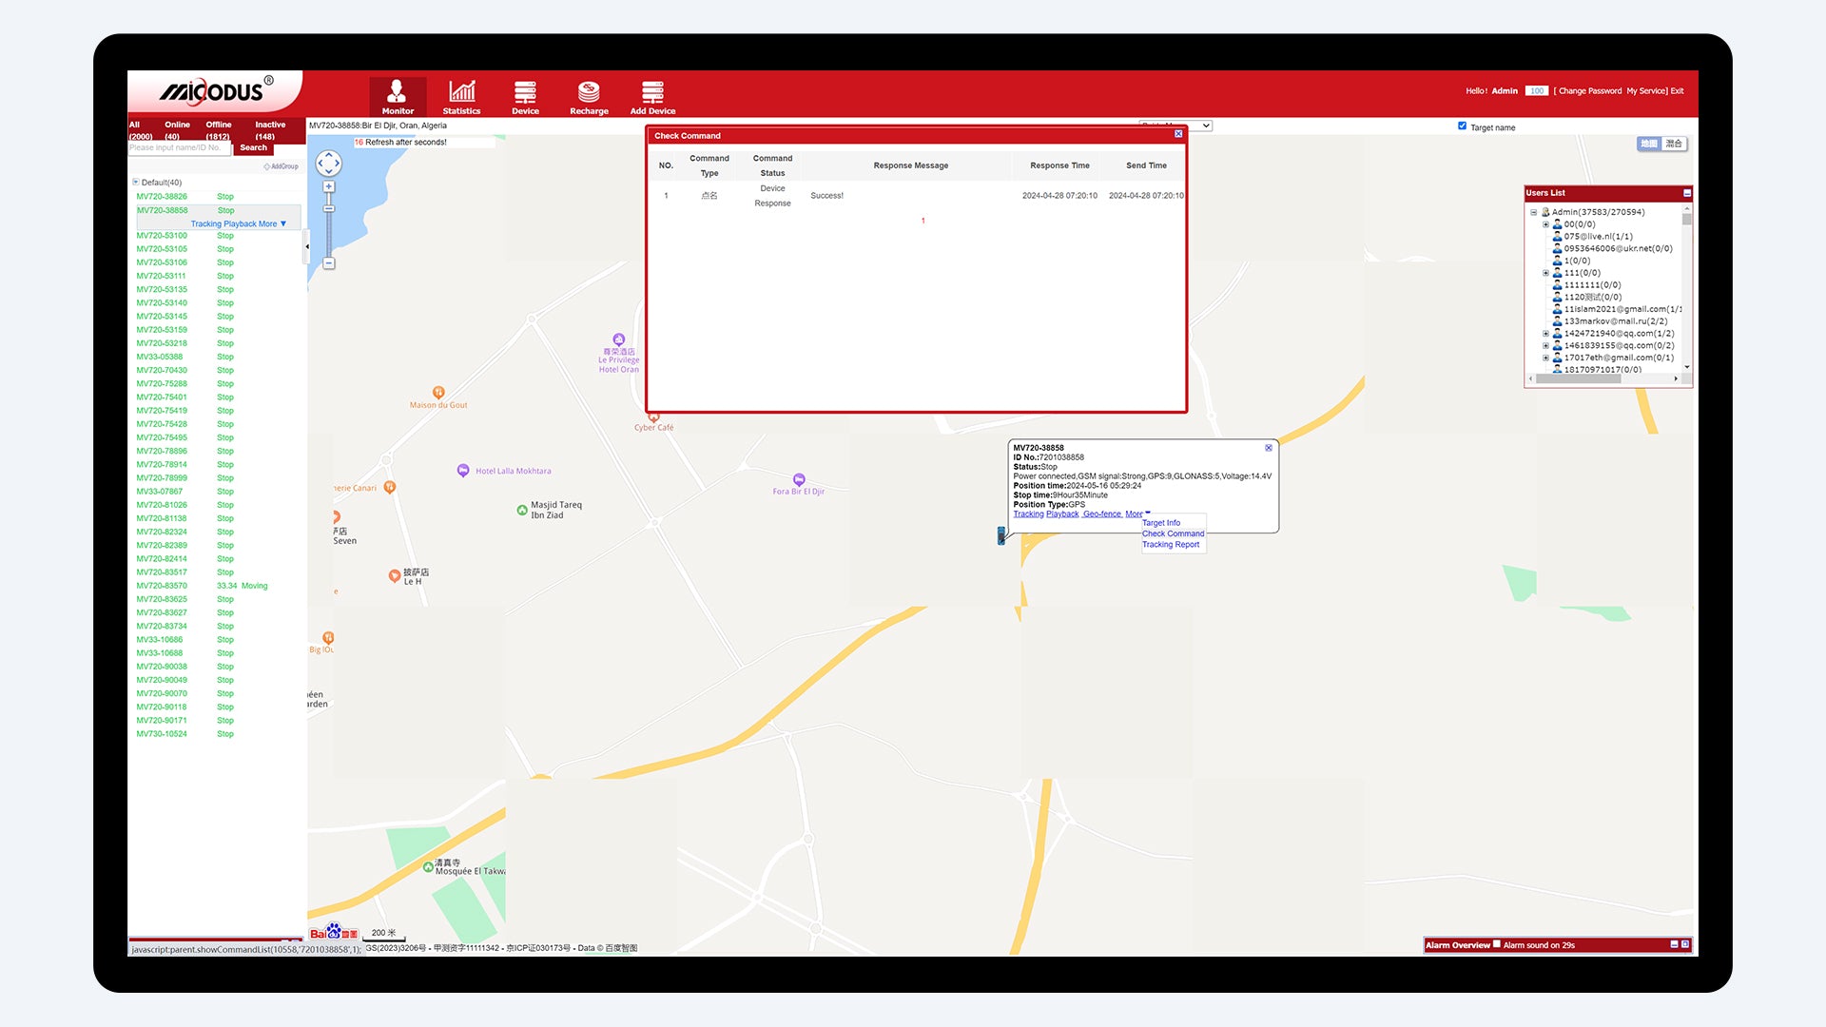Select the Offline (1812) tab
The width and height of the screenshot is (1826, 1027).
pos(218,130)
